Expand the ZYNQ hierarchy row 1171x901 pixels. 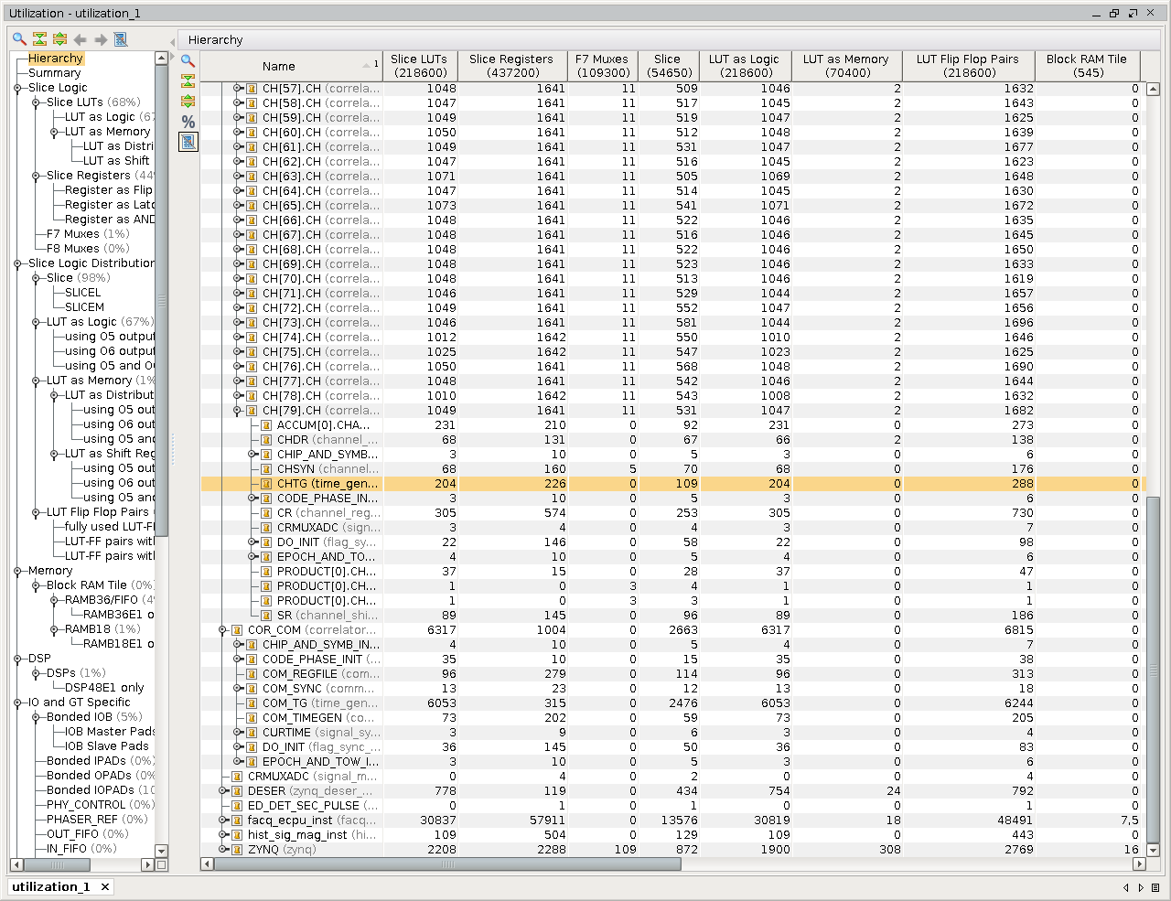click(x=222, y=850)
